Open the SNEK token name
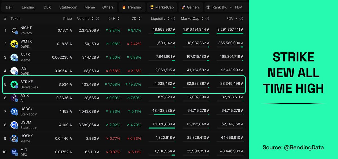Viewport: 338px width, 159px height. [x=25, y=55]
